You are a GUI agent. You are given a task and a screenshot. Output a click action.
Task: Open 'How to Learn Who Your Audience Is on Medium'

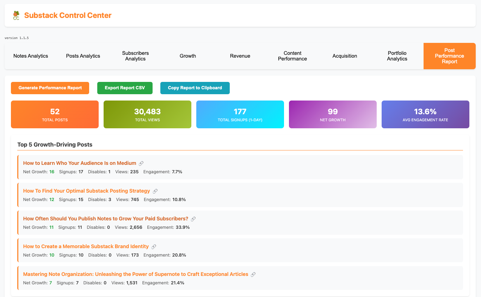(80, 163)
